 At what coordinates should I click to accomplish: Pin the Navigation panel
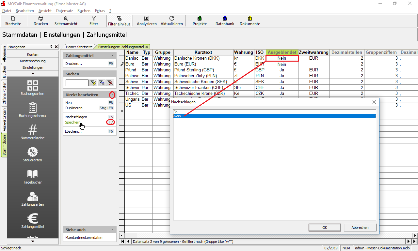tap(51, 47)
